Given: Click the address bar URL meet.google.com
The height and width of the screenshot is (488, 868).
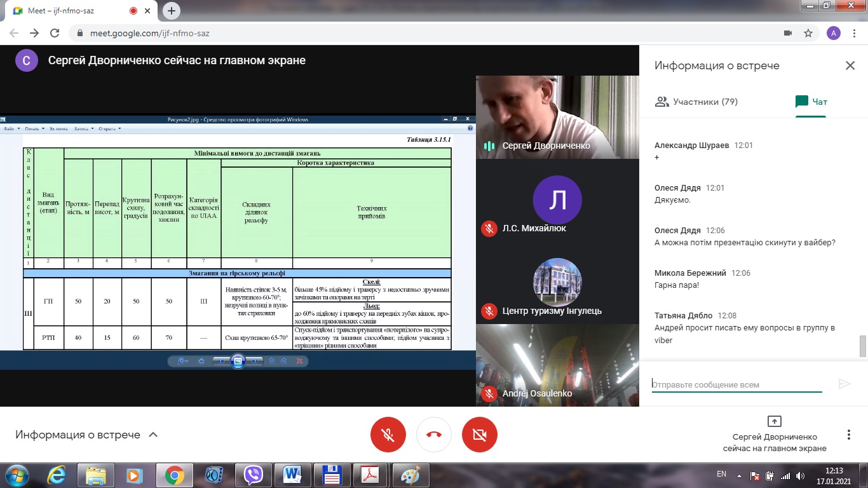Looking at the screenshot, I should [149, 33].
